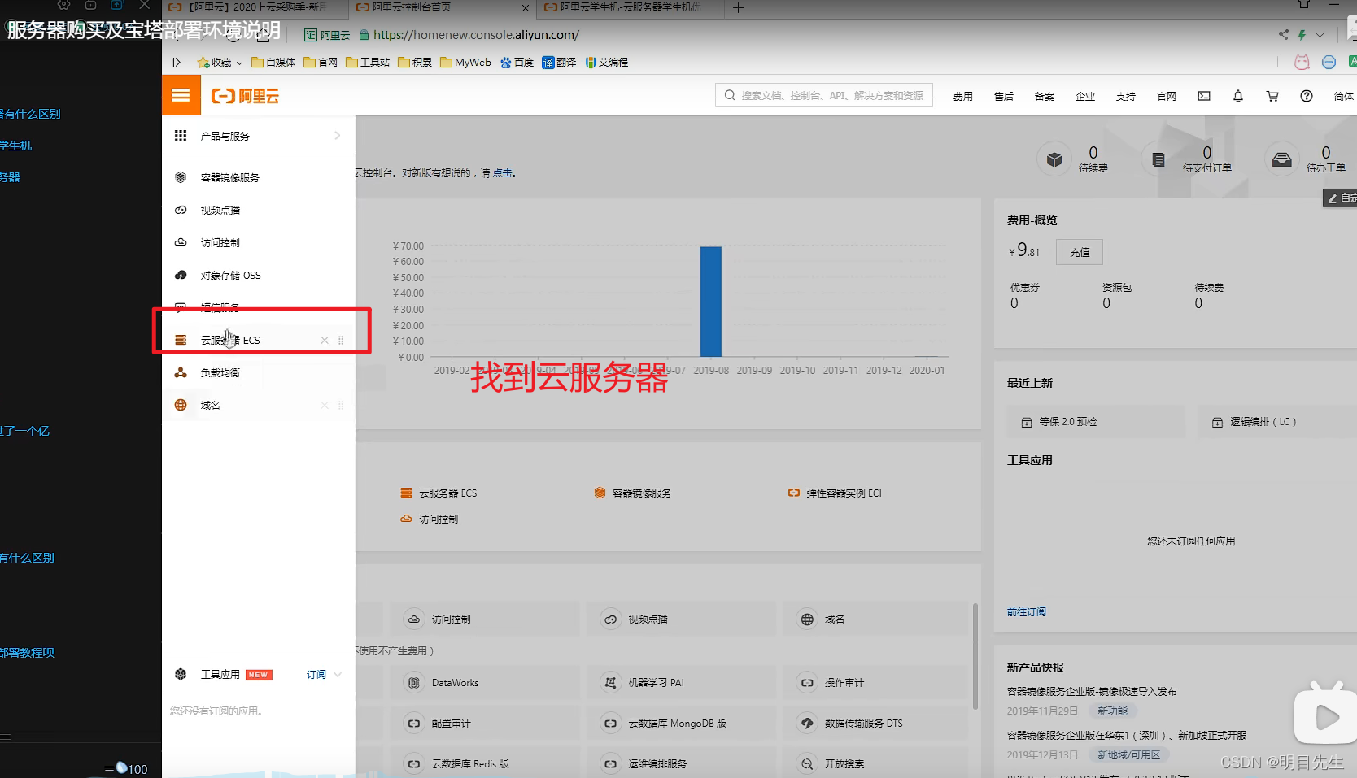Open the 弹性容器实例 ECI shortcut

pos(835,493)
